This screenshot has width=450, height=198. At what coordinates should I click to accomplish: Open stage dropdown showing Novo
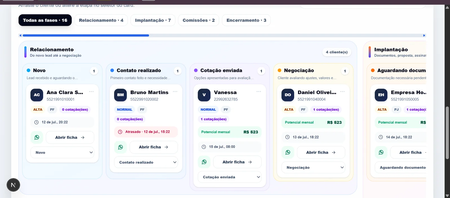pyautogui.click(x=62, y=153)
